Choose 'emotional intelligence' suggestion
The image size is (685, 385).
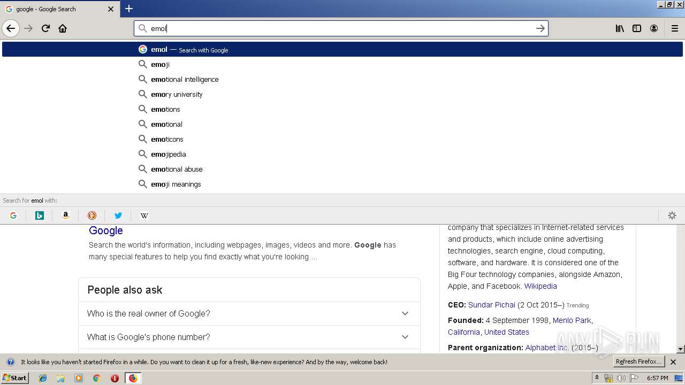(342, 79)
